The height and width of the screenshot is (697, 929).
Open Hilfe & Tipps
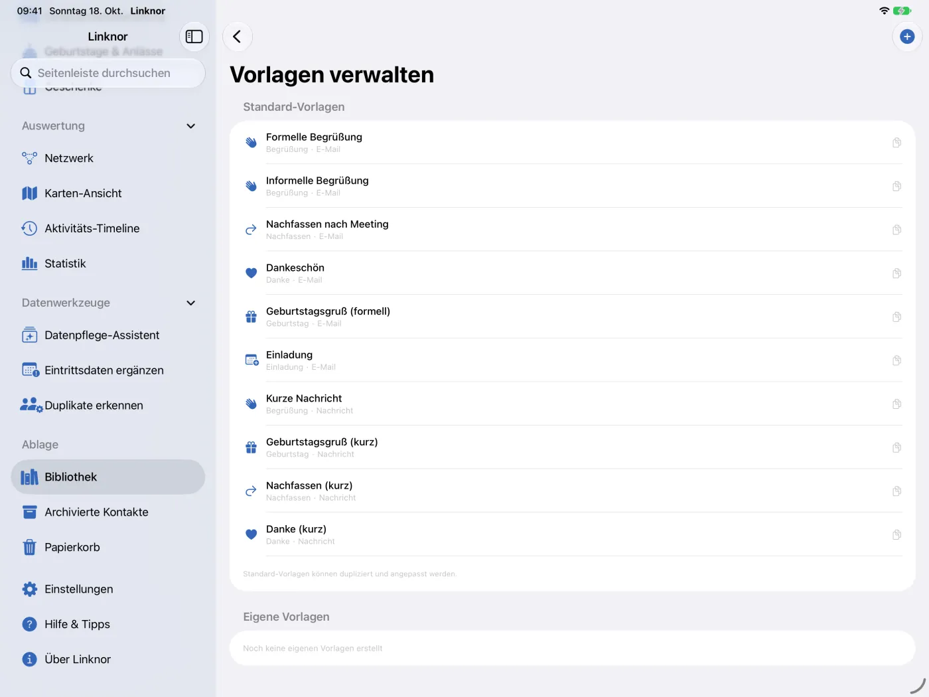point(108,625)
